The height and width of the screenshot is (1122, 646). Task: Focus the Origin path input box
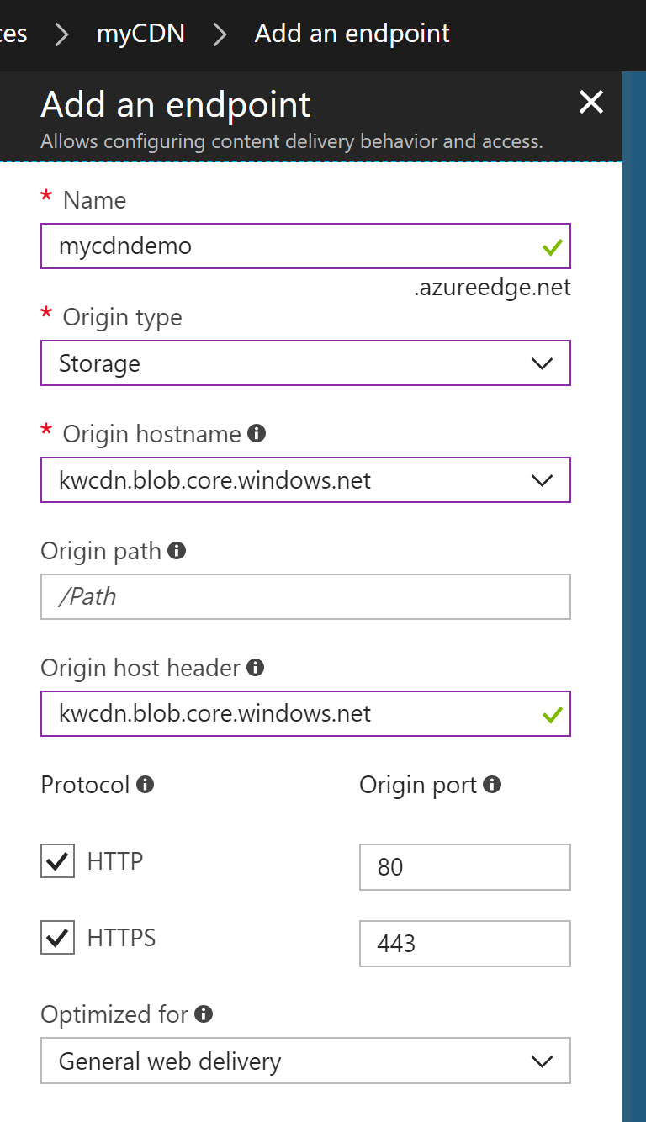(305, 597)
